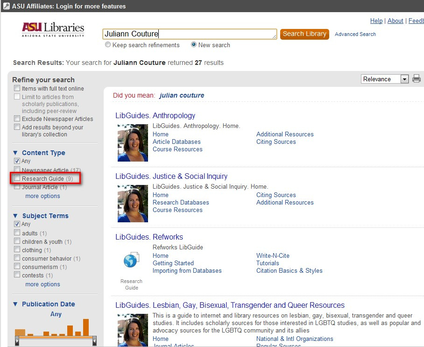Check Exclude Newspaper Articles

click(17, 119)
